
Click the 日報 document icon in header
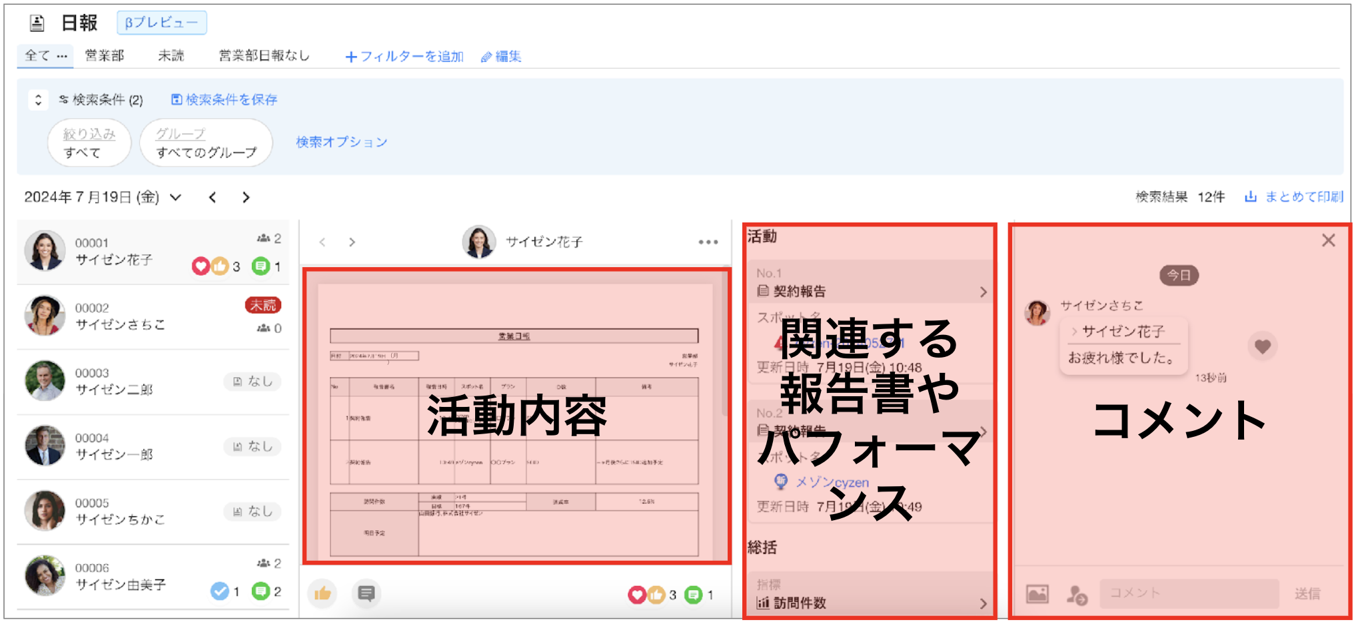37,23
